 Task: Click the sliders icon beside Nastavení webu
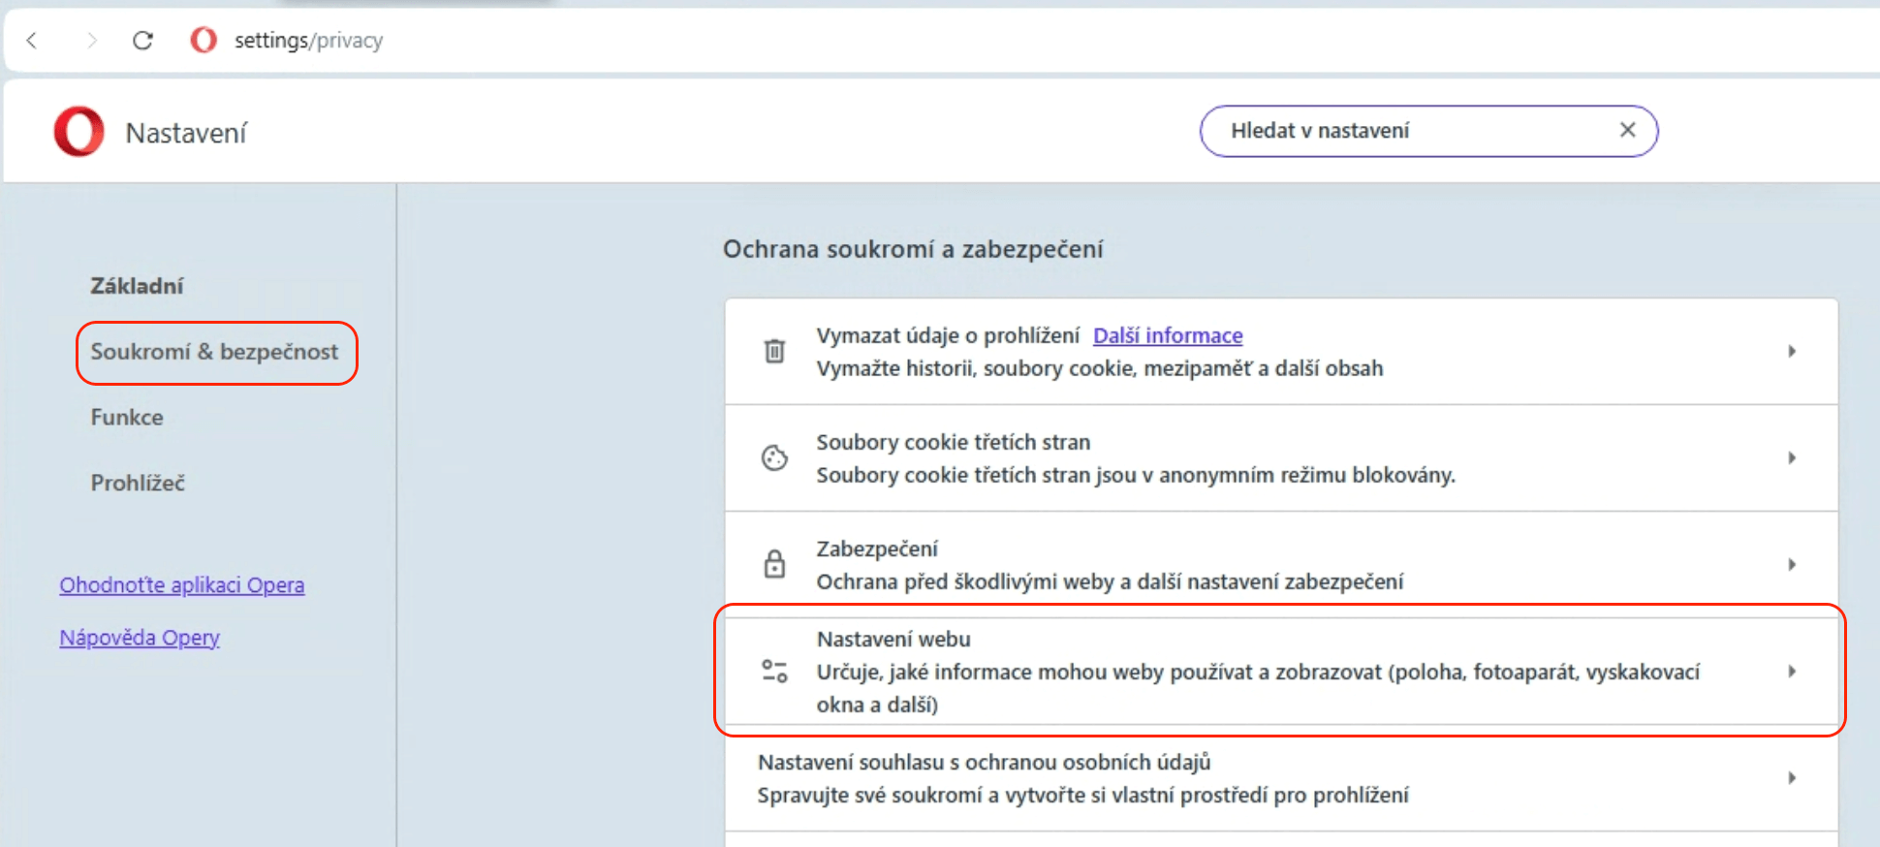(774, 671)
